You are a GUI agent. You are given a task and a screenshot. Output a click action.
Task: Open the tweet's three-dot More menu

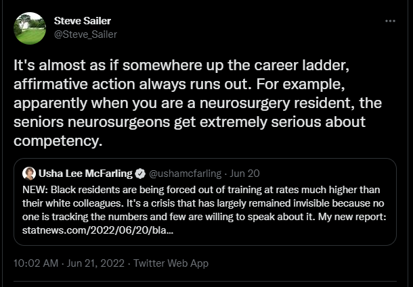tap(390, 21)
